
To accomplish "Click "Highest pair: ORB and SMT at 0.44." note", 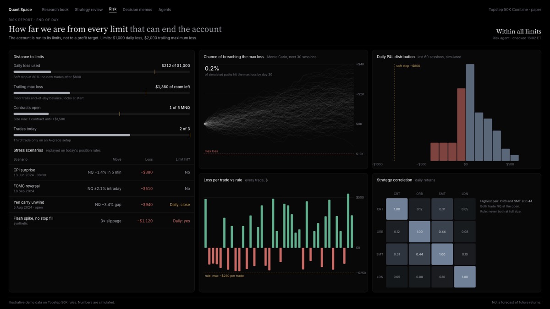I will click(x=506, y=201).
